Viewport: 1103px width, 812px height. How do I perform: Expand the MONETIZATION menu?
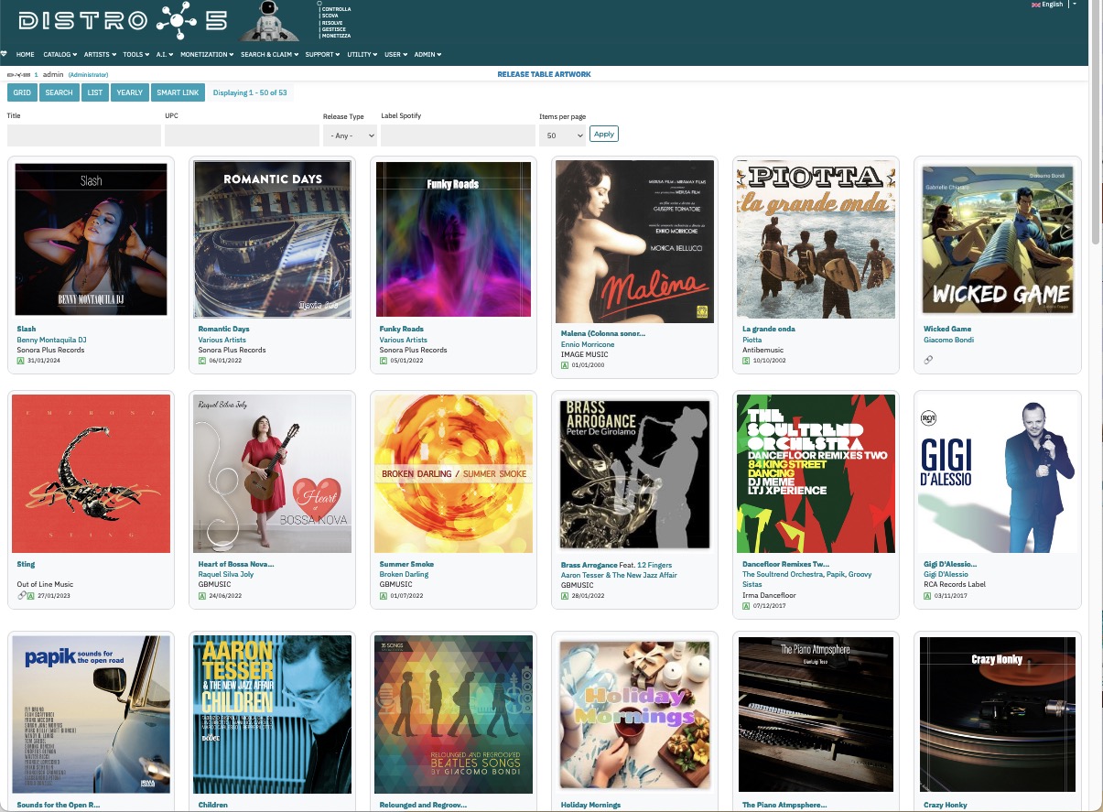[x=208, y=55]
